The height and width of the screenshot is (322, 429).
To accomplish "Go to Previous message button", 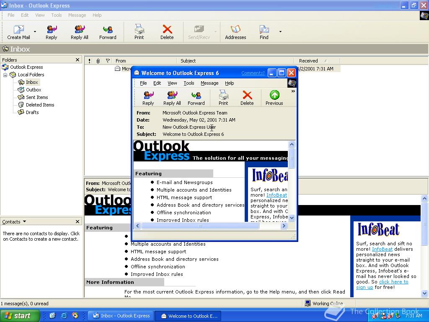I will click(274, 98).
